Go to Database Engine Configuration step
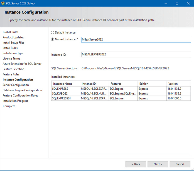 22,90
